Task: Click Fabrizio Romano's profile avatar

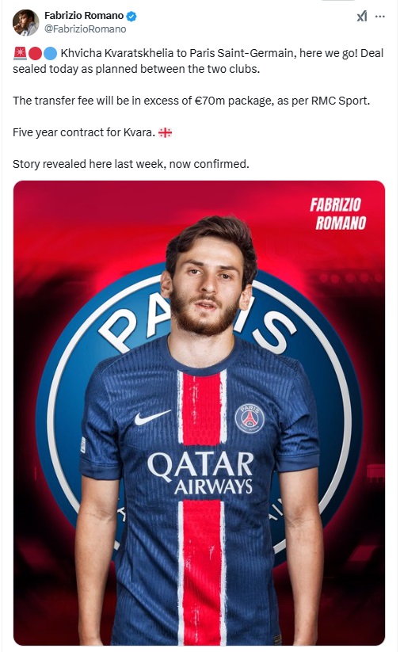Action: (x=25, y=22)
